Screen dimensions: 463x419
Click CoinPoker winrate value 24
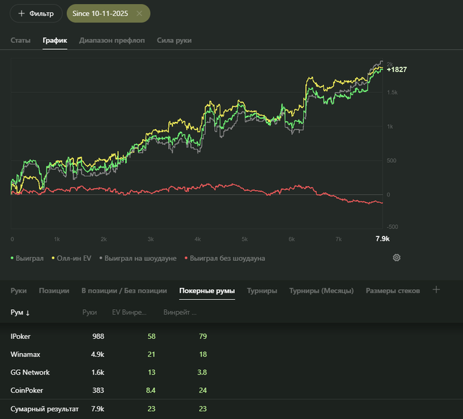(x=203, y=391)
